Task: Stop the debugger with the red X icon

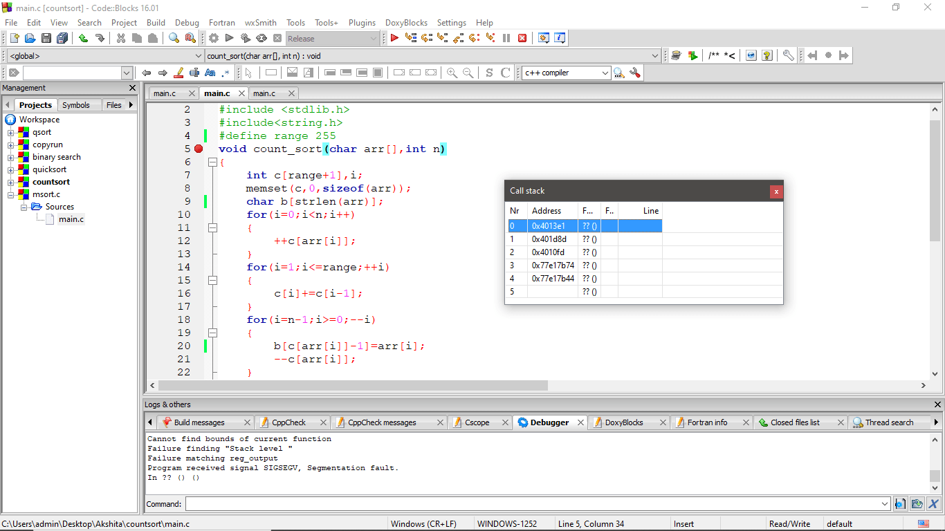Action: pos(522,39)
